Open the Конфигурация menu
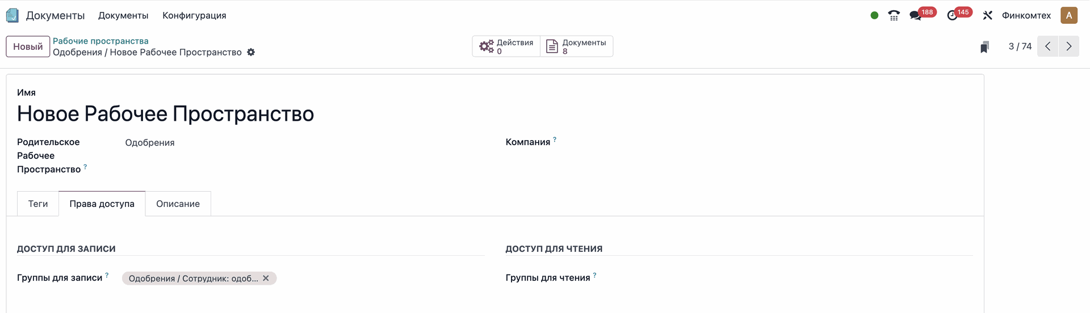Viewport: 1090px width, 313px height. point(194,15)
